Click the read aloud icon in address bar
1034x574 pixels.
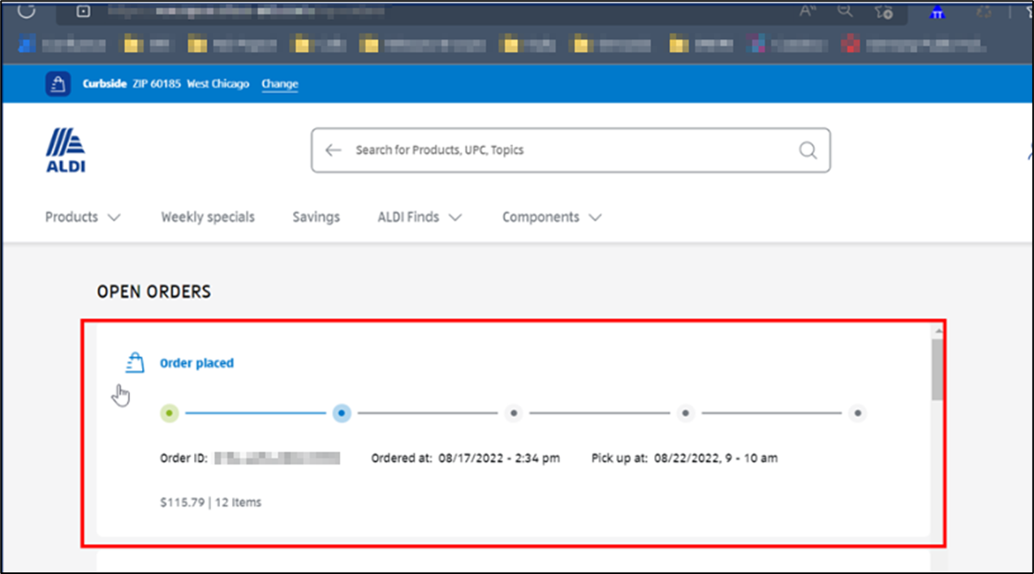[808, 11]
